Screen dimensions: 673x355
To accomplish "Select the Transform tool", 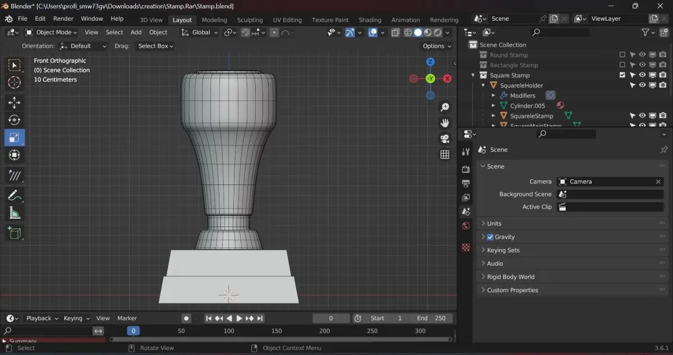I will tap(15, 156).
